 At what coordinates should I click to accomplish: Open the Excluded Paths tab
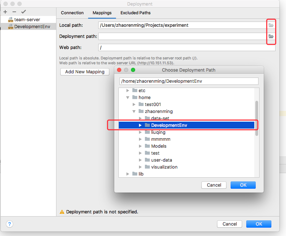[x=136, y=13]
